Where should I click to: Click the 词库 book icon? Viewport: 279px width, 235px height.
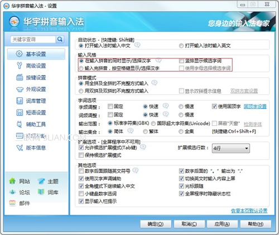coord(41,192)
